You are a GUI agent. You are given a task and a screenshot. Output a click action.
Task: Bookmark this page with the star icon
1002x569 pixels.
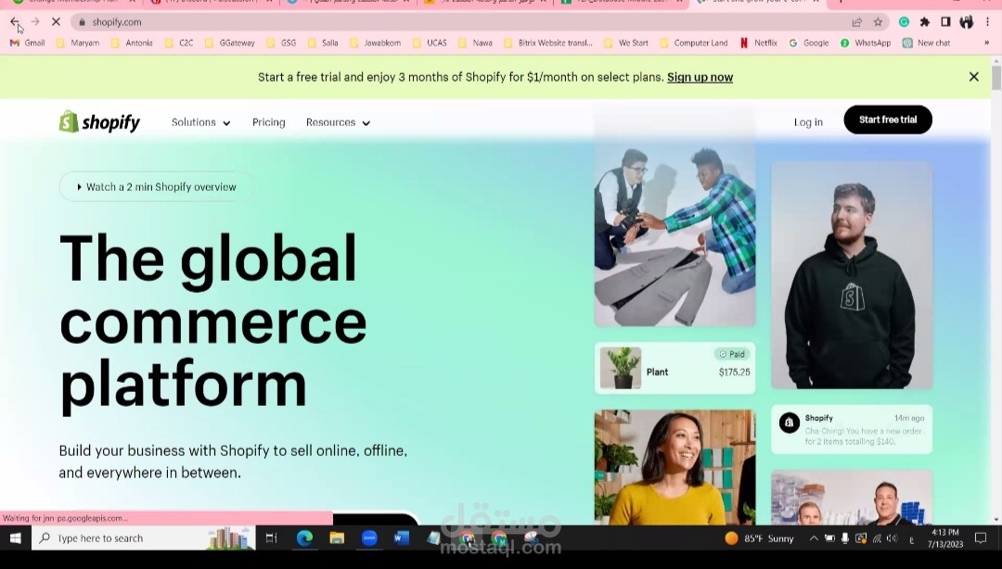[878, 22]
